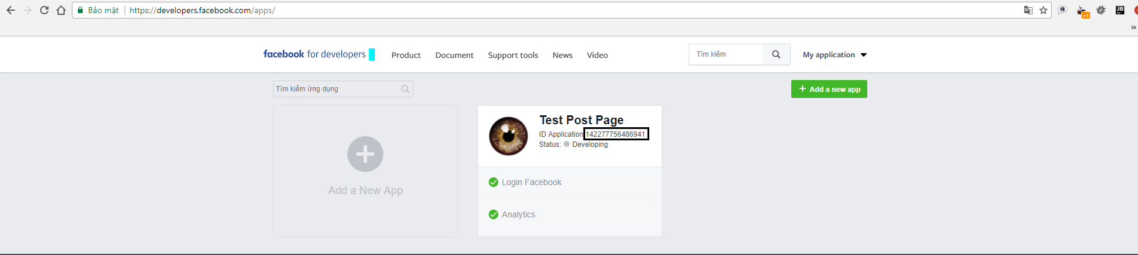
Task: Open the Google Translate icon in address bar
Action: coord(1028,10)
